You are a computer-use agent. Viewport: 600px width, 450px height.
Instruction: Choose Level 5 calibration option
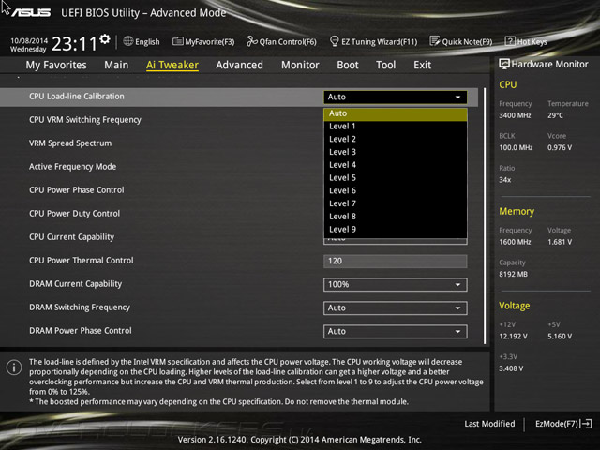(396, 178)
